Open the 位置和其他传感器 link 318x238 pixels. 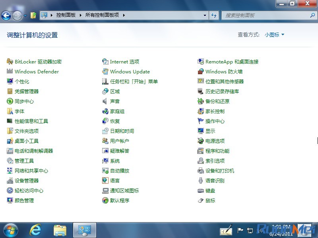click(x=225, y=81)
